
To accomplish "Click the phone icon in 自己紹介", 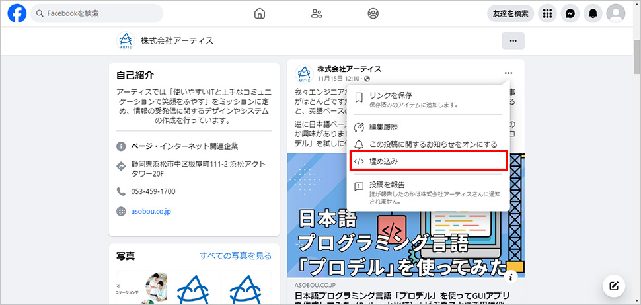I will (x=120, y=191).
